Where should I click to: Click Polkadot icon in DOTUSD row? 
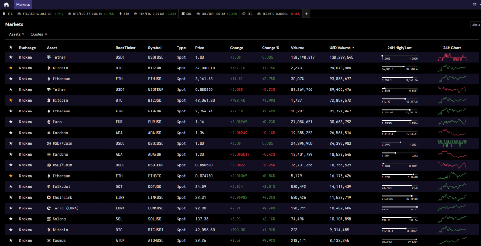[x=49, y=186]
